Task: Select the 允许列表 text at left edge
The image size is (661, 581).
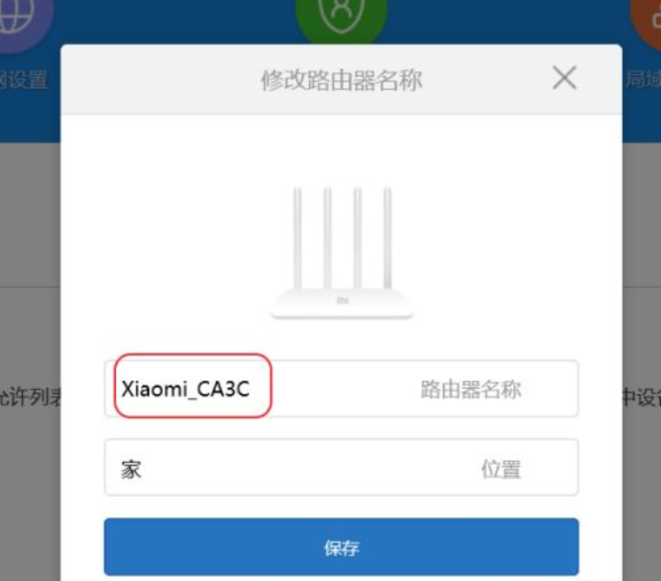Action: coord(30,398)
